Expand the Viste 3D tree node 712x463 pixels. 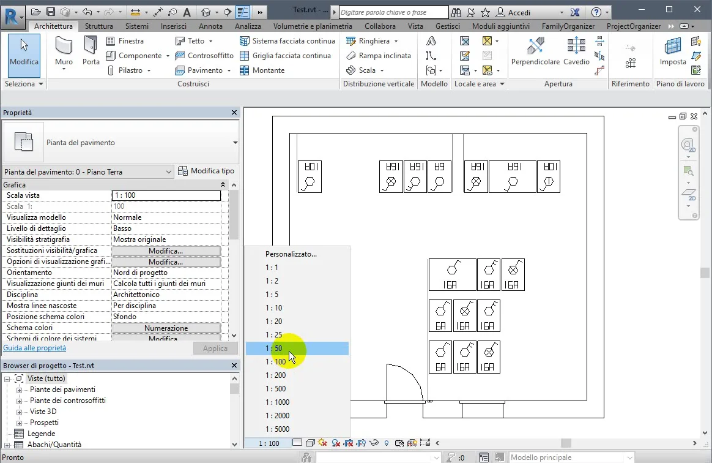19,412
